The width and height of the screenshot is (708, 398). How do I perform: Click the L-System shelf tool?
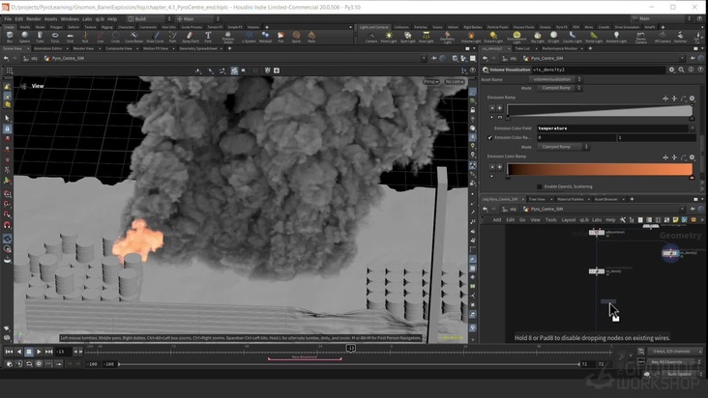coord(250,36)
